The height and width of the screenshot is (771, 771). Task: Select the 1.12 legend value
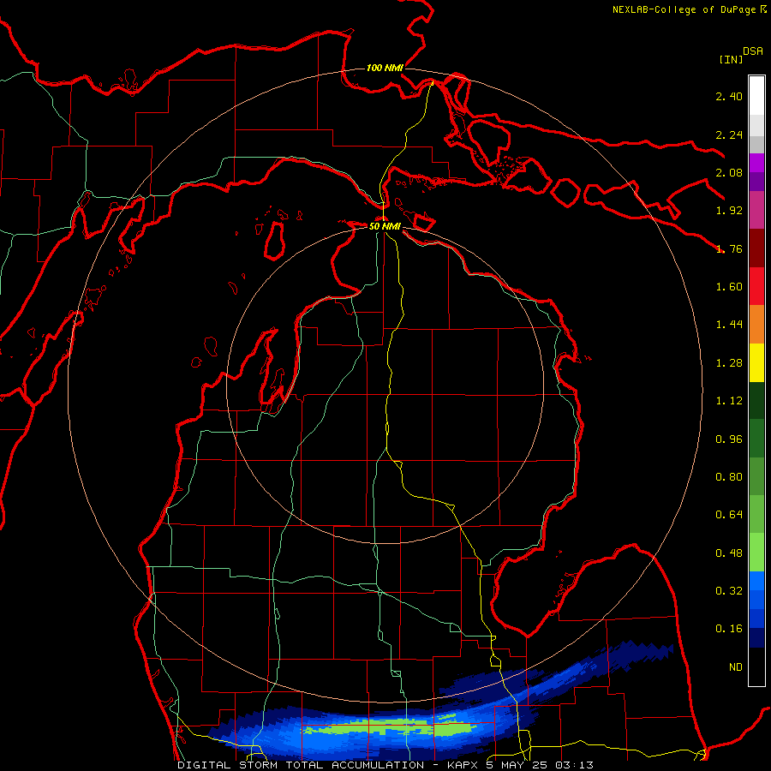pyautogui.click(x=729, y=401)
